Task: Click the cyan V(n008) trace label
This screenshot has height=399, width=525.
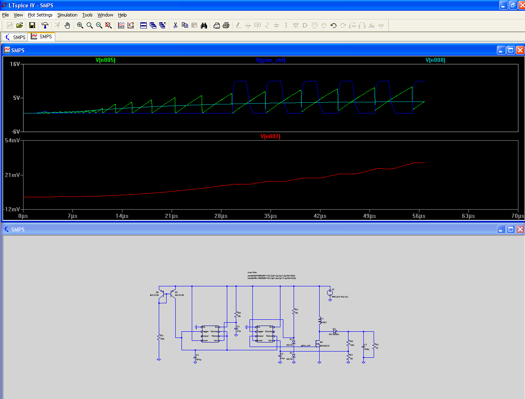Action: (436, 60)
